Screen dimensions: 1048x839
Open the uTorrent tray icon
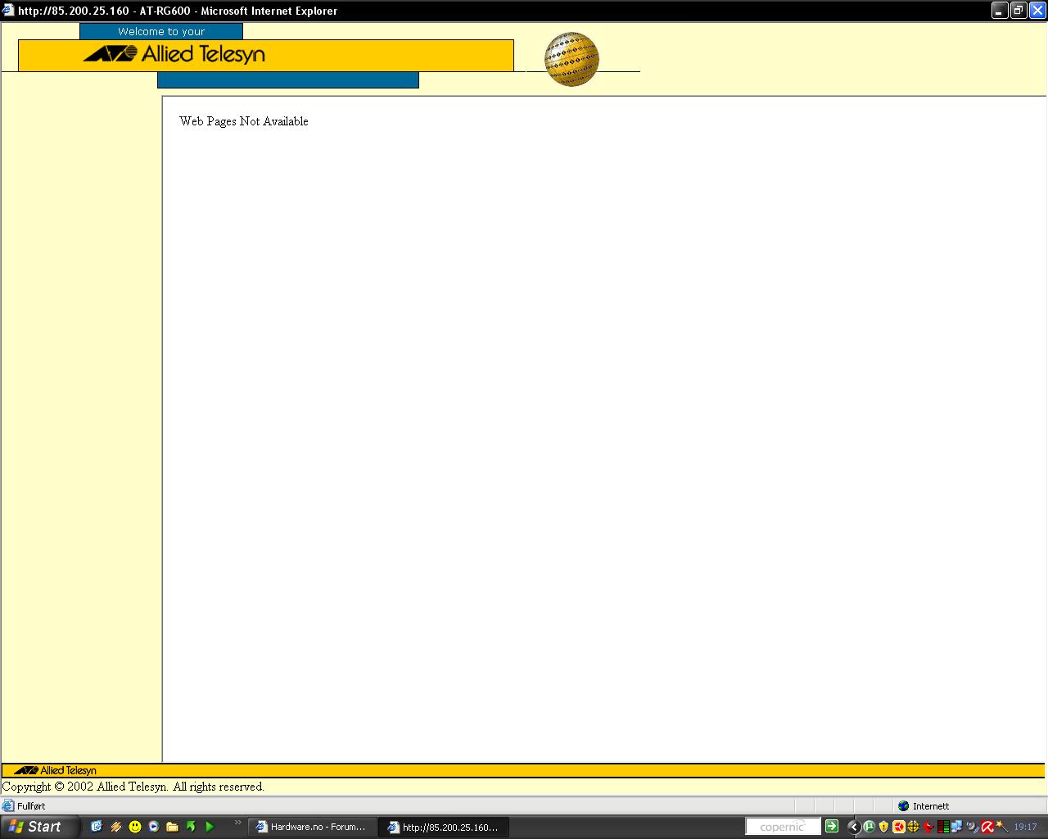(x=870, y=827)
